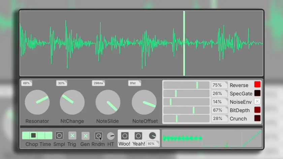Image resolution: width=283 pixels, height=159 pixels.
Task: Disable the Gen X toggle
Action: (x=85, y=136)
